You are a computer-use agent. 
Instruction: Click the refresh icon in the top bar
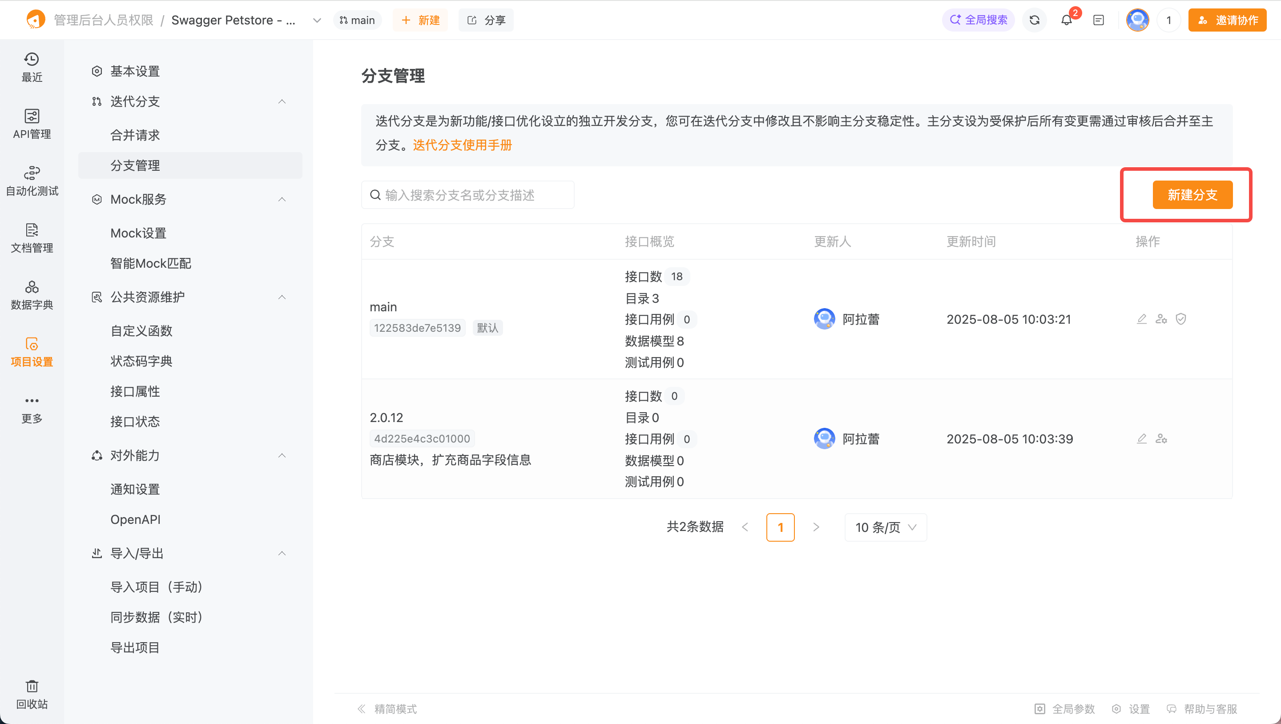click(x=1034, y=20)
